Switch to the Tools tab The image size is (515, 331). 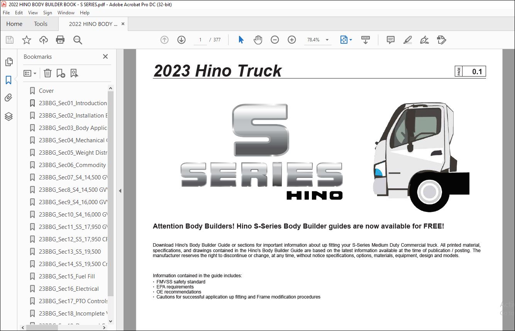[x=41, y=24]
